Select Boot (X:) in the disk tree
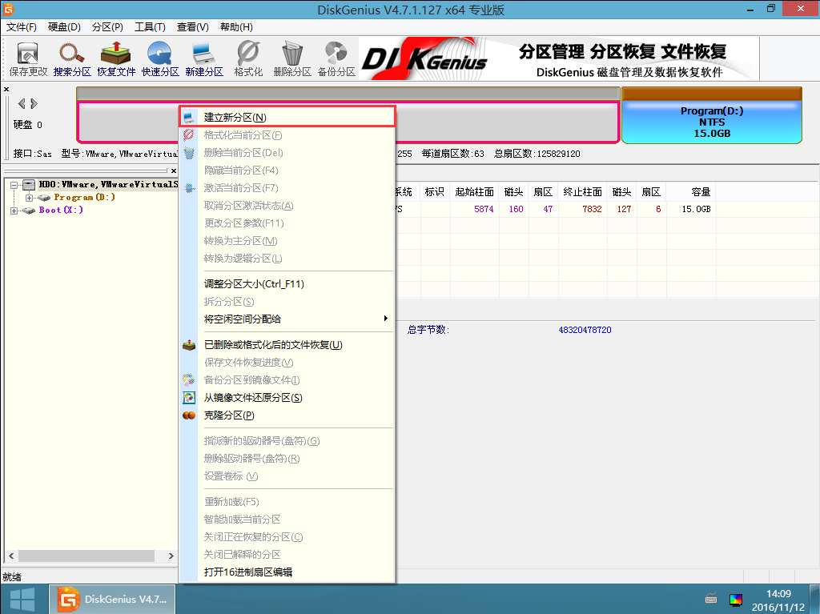The image size is (820, 614). (x=61, y=211)
